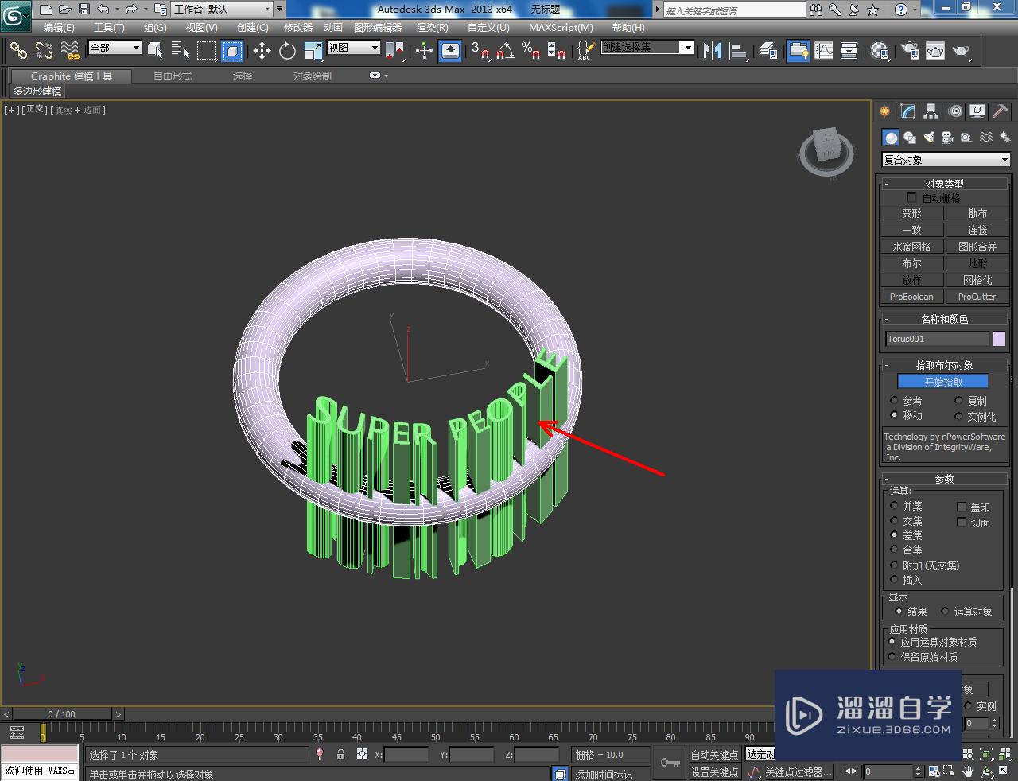Image resolution: width=1018 pixels, height=781 pixels.
Task: Open the 渲染(R) menu
Action: 433,27
